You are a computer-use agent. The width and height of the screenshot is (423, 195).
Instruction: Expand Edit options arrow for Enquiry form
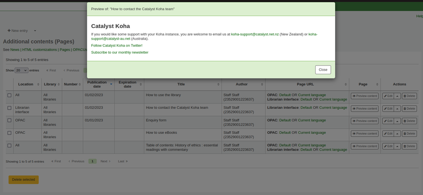click(397, 121)
